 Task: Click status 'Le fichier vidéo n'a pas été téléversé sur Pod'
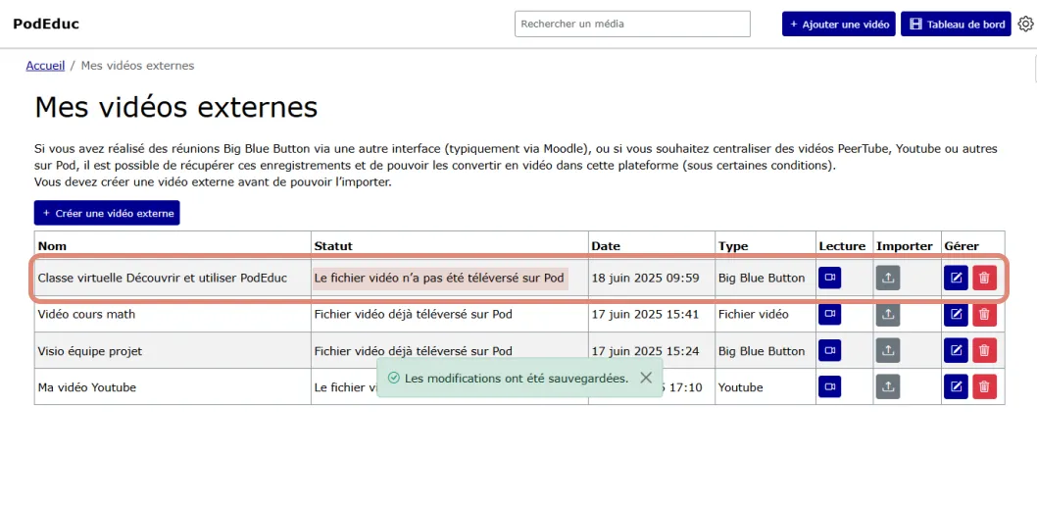439,278
